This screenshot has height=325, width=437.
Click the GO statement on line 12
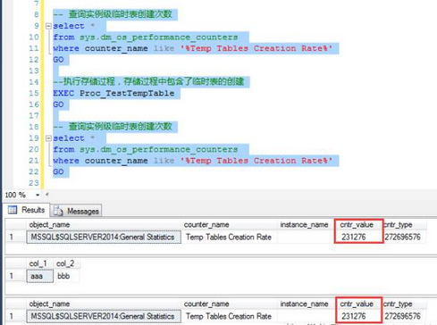coord(58,60)
